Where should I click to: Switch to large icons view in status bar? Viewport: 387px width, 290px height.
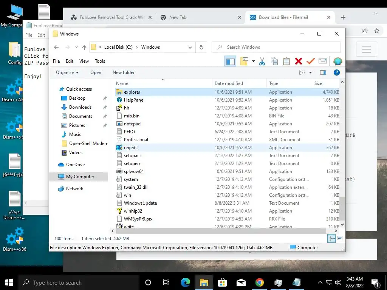tap(340, 238)
